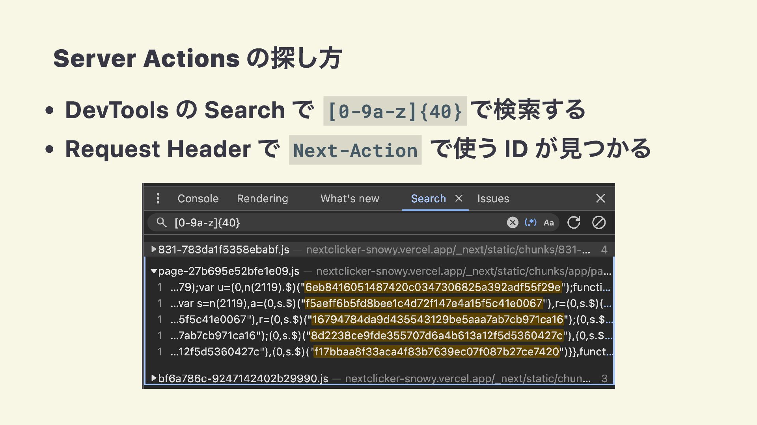Close the DevTools drawer panel
The height and width of the screenshot is (425, 757).
tap(600, 198)
